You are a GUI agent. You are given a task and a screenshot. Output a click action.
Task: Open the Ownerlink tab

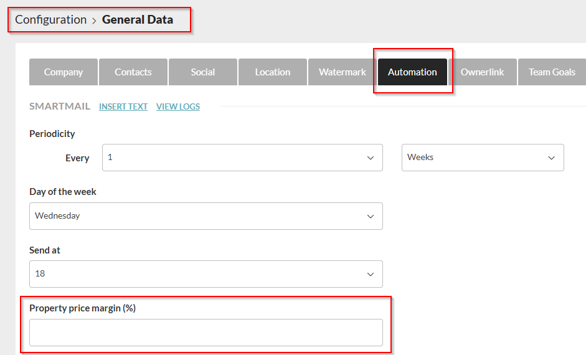483,72
